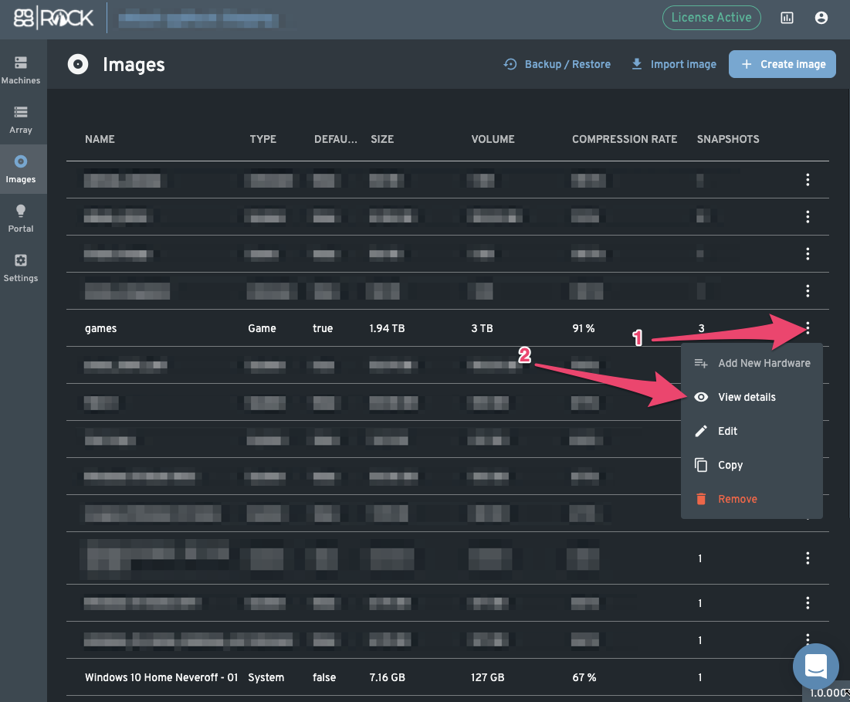
Task: Click the false default cell of Windows 10 row
Action: (x=324, y=677)
